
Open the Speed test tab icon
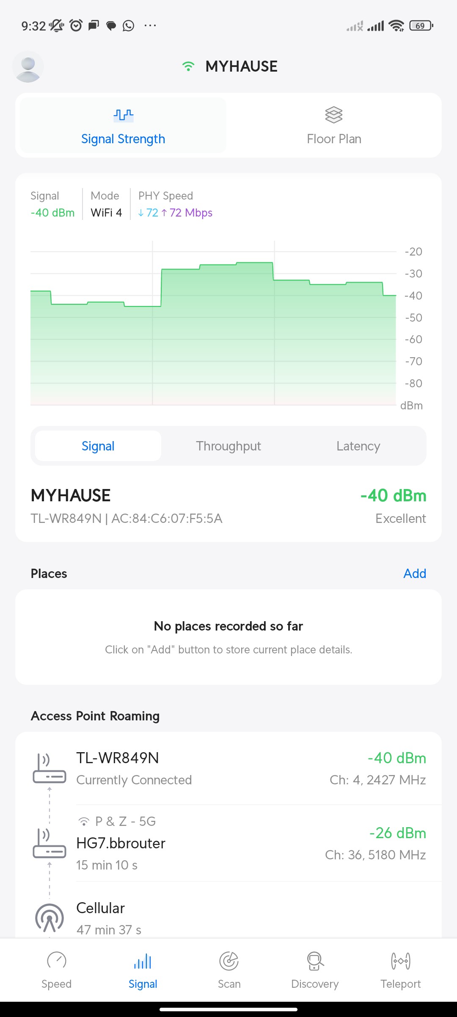[57, 961]
